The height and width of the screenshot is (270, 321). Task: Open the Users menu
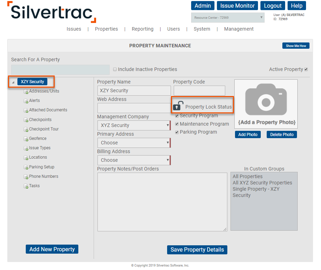tap(173, 29)
